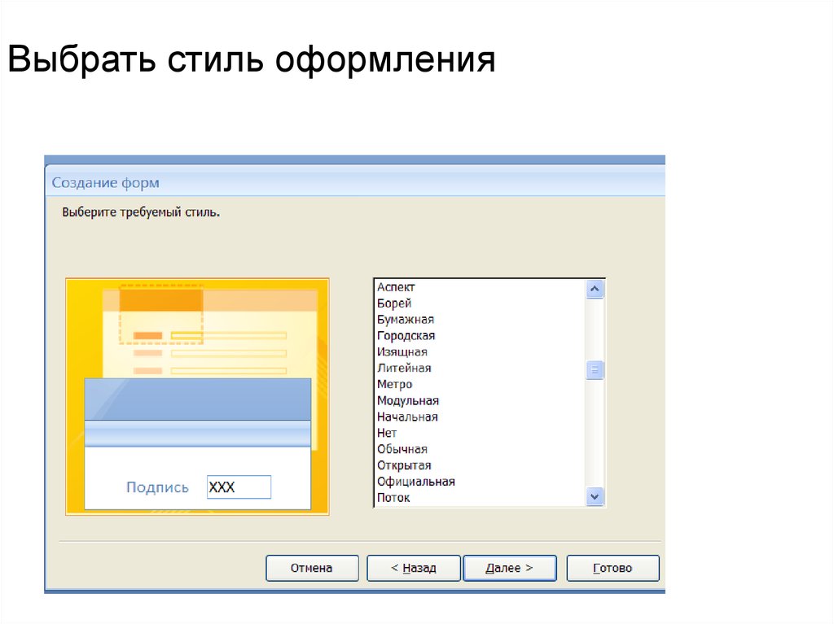Choose Бумажная from the style list
The width and height of the screenshot is (834, 624).
click(x=405, y=320)
